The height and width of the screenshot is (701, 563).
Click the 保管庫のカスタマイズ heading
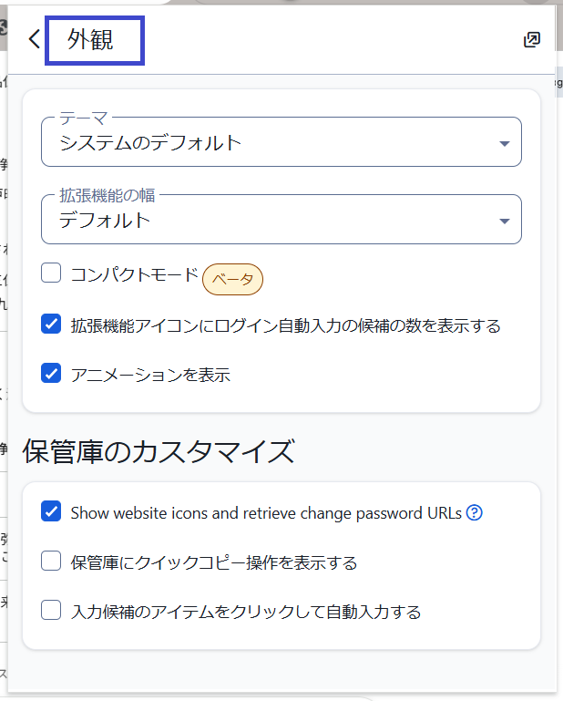click(x=159, y=451)
